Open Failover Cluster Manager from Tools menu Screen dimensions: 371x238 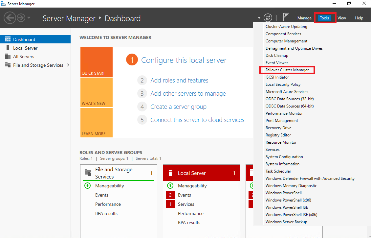coord(287,70)
